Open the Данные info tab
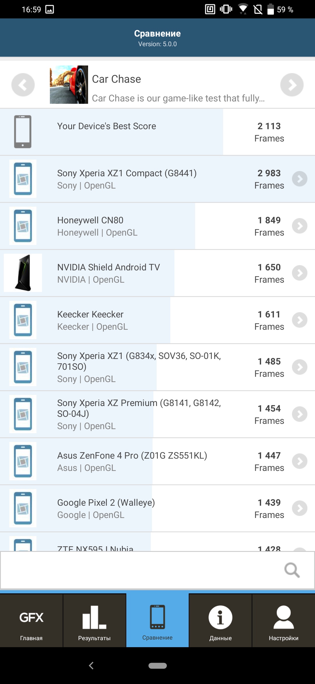The image size is (315, 684). tap(220, 621)
